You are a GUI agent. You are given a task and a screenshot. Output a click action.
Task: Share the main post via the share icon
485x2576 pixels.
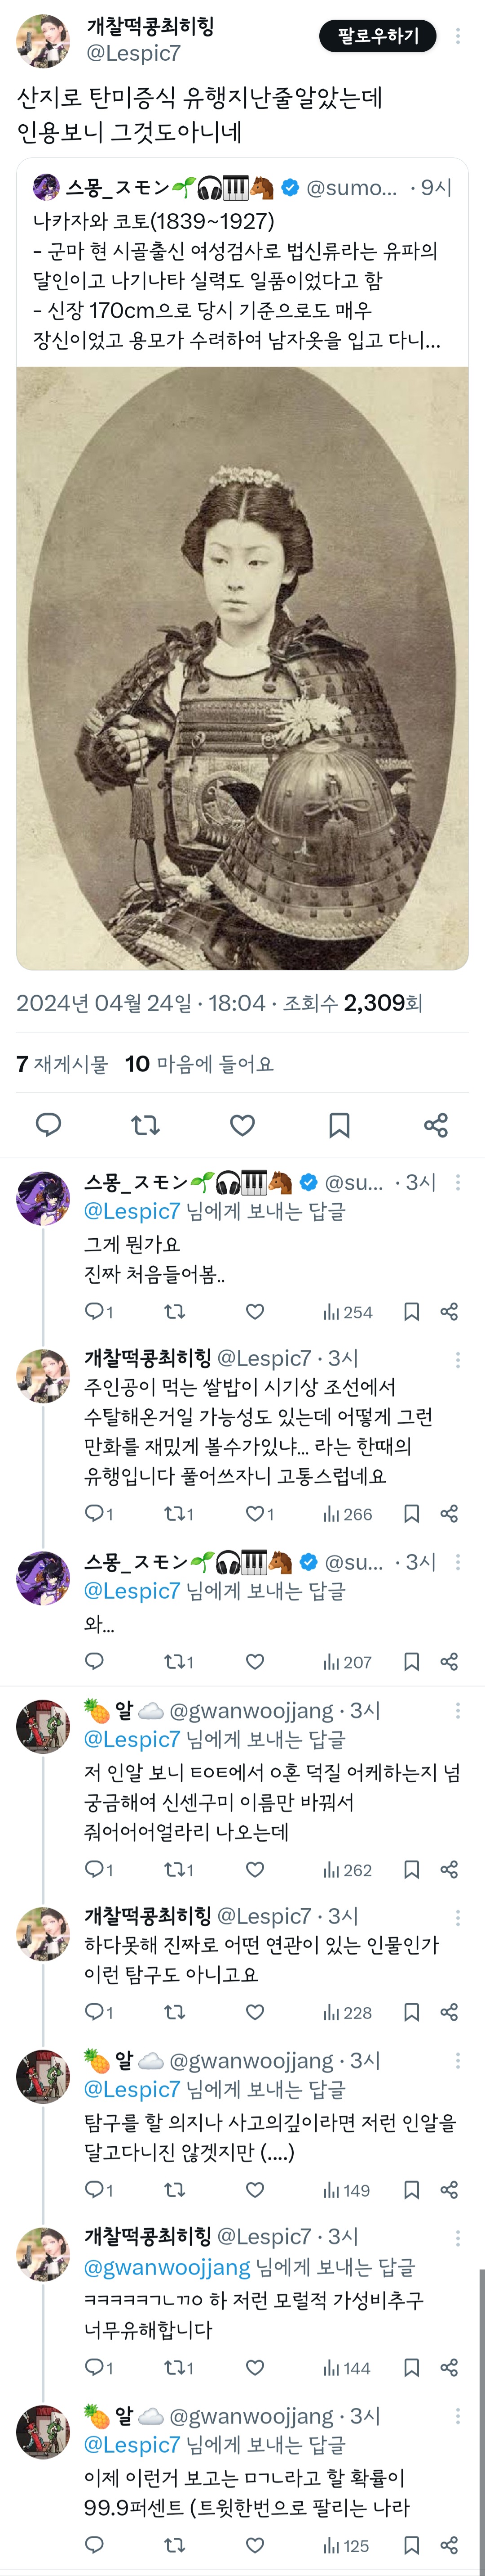[x=436, y=1125]
